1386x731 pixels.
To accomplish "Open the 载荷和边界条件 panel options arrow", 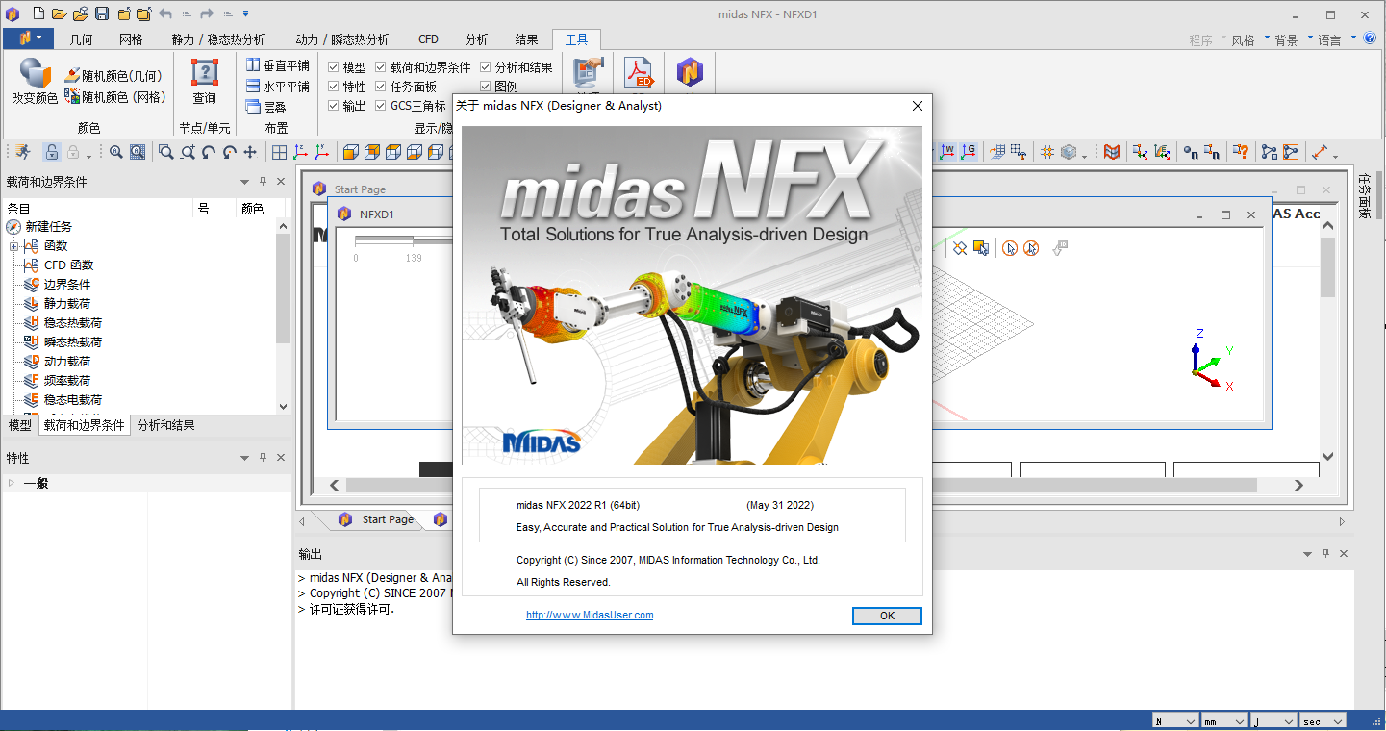I will click(244, 182).
